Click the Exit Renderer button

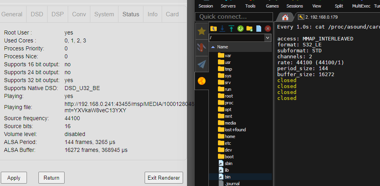[x=164, y=178]
